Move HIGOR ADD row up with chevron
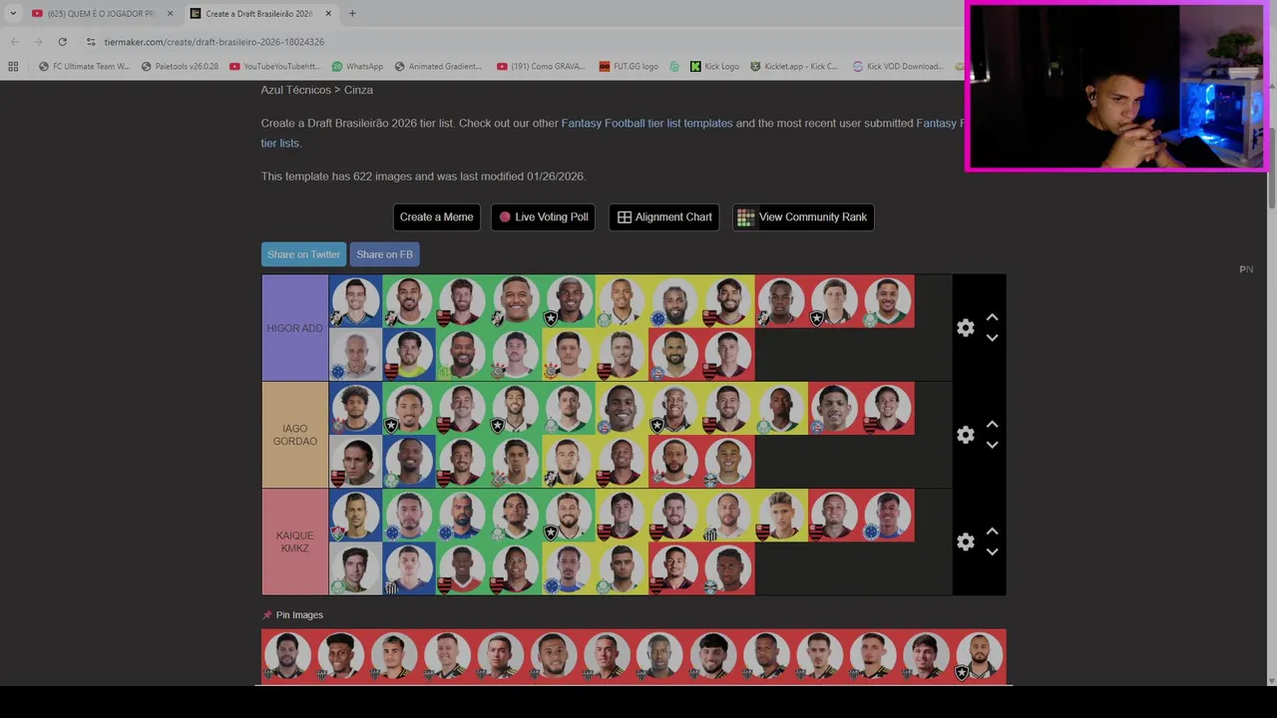1277x718 pixels. tap(992, 317)
